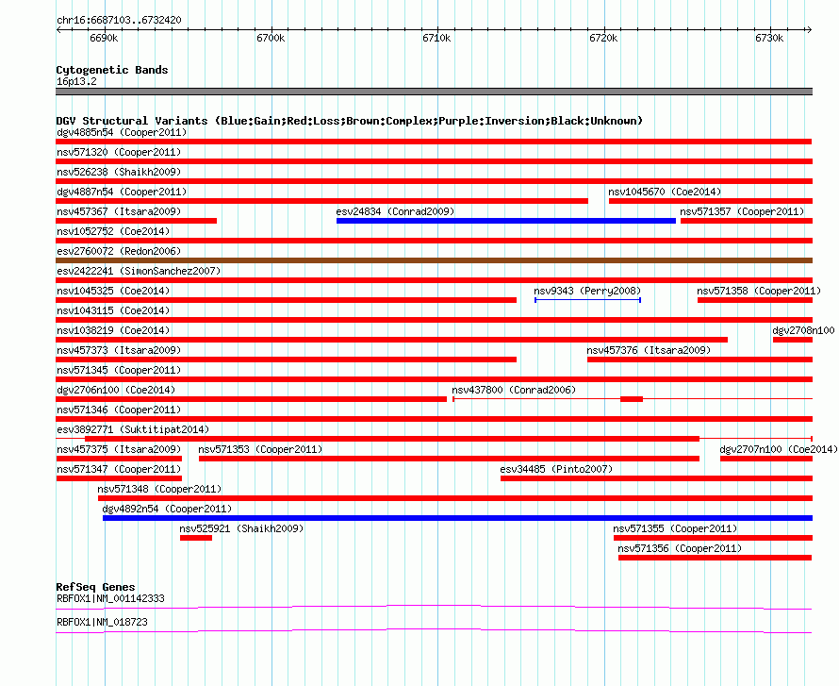Select dgv4892n54 (Cooper2011) label
839x686 pixels.
(167, 509)
